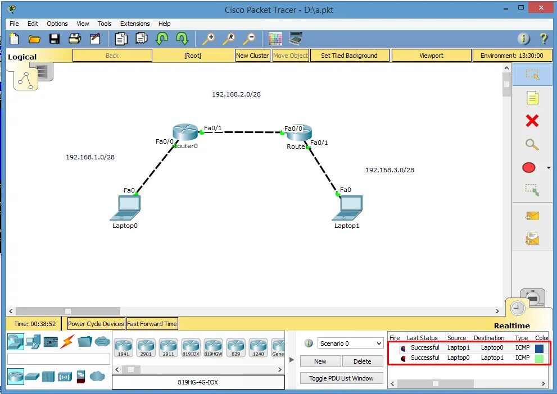
Task: Choose the Inspect magnifier tool
Action: point(532,144)
